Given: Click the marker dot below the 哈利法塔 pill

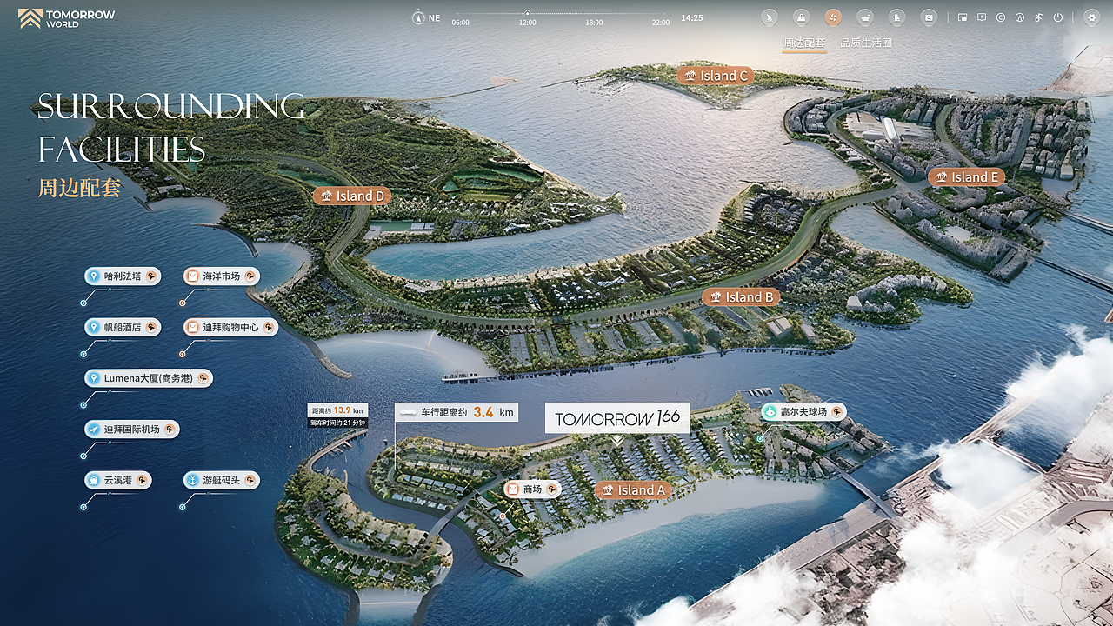Looking at the screenshot, I should click(x=83, y=303).
